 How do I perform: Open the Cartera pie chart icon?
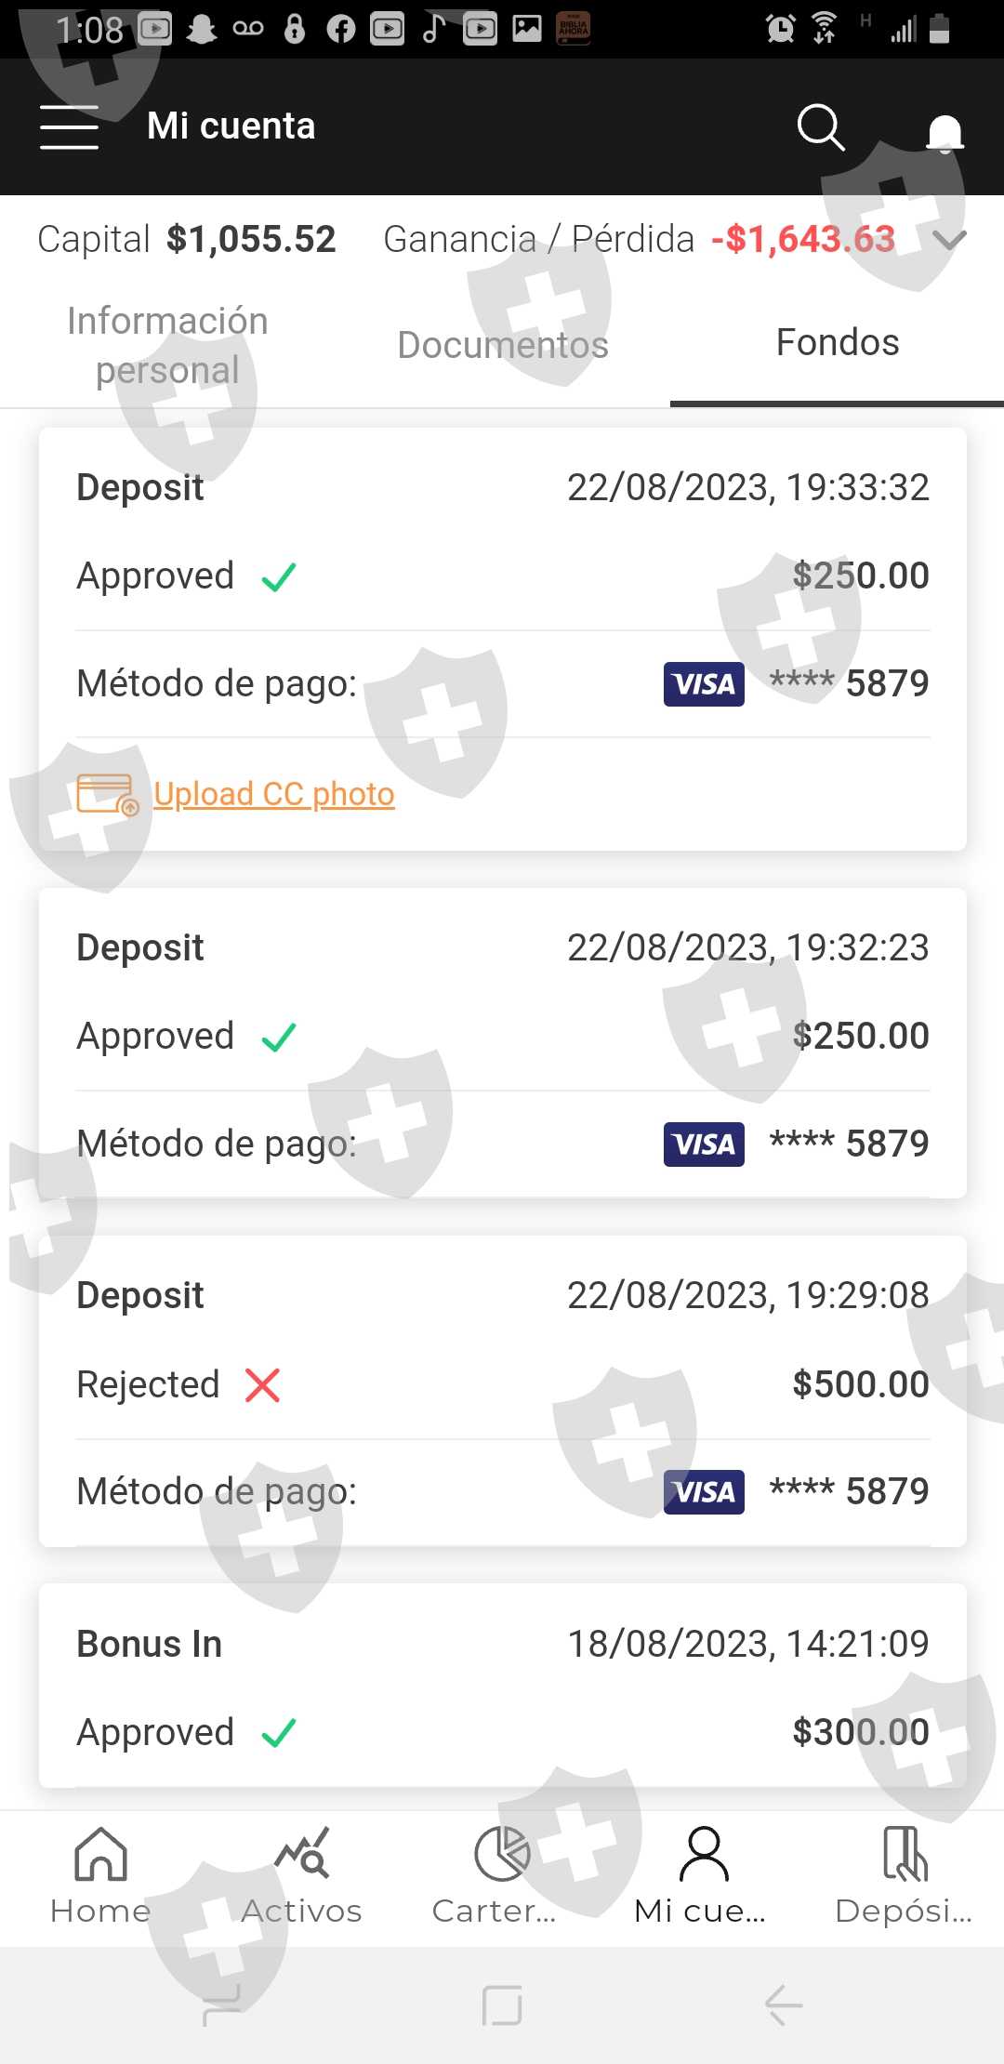[501, 1855]
